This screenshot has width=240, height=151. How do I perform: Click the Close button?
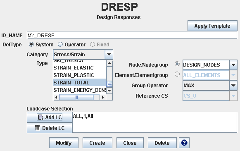(130, 143)
